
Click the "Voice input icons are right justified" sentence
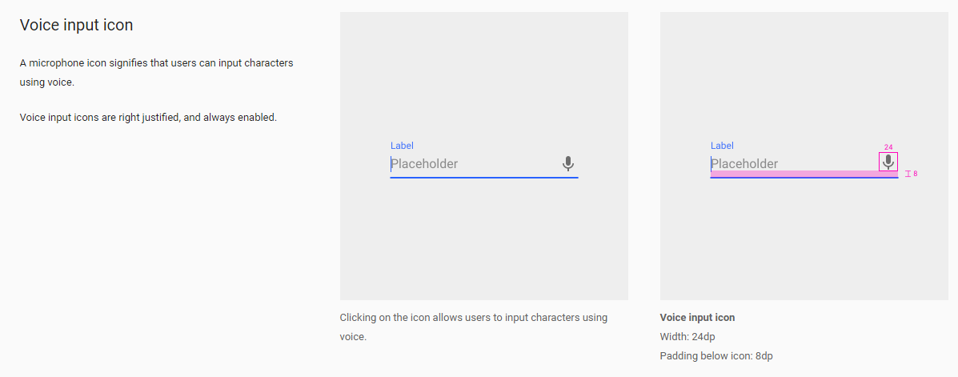click(148, 118)
